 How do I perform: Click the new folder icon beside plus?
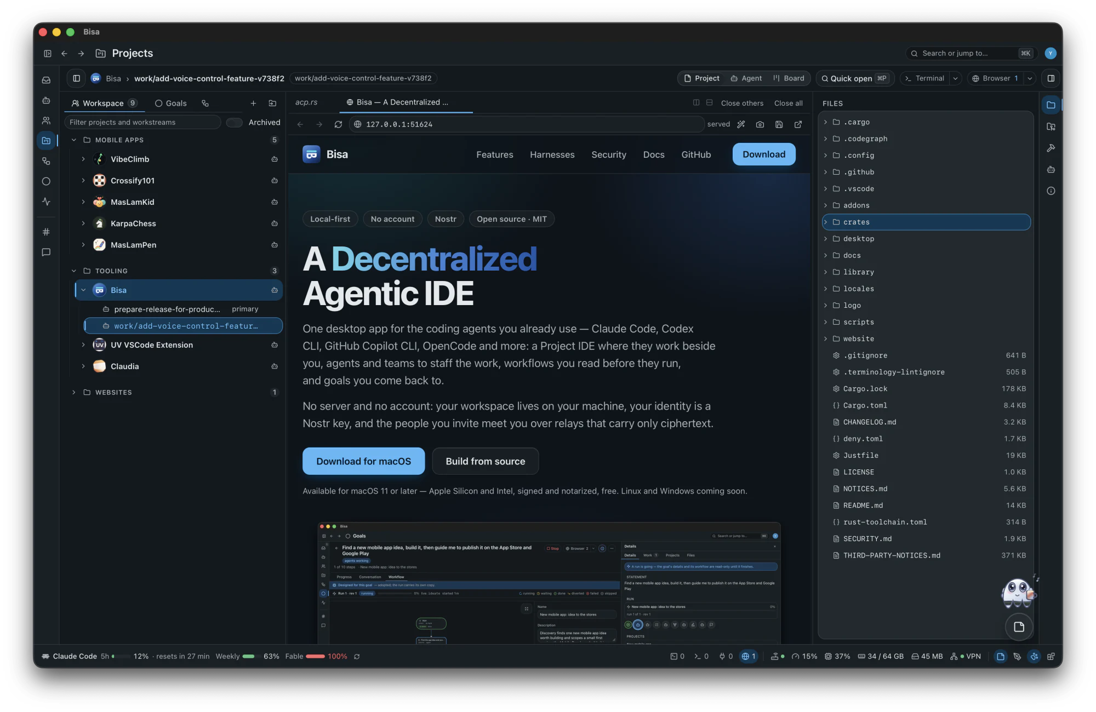coord(272,103)
